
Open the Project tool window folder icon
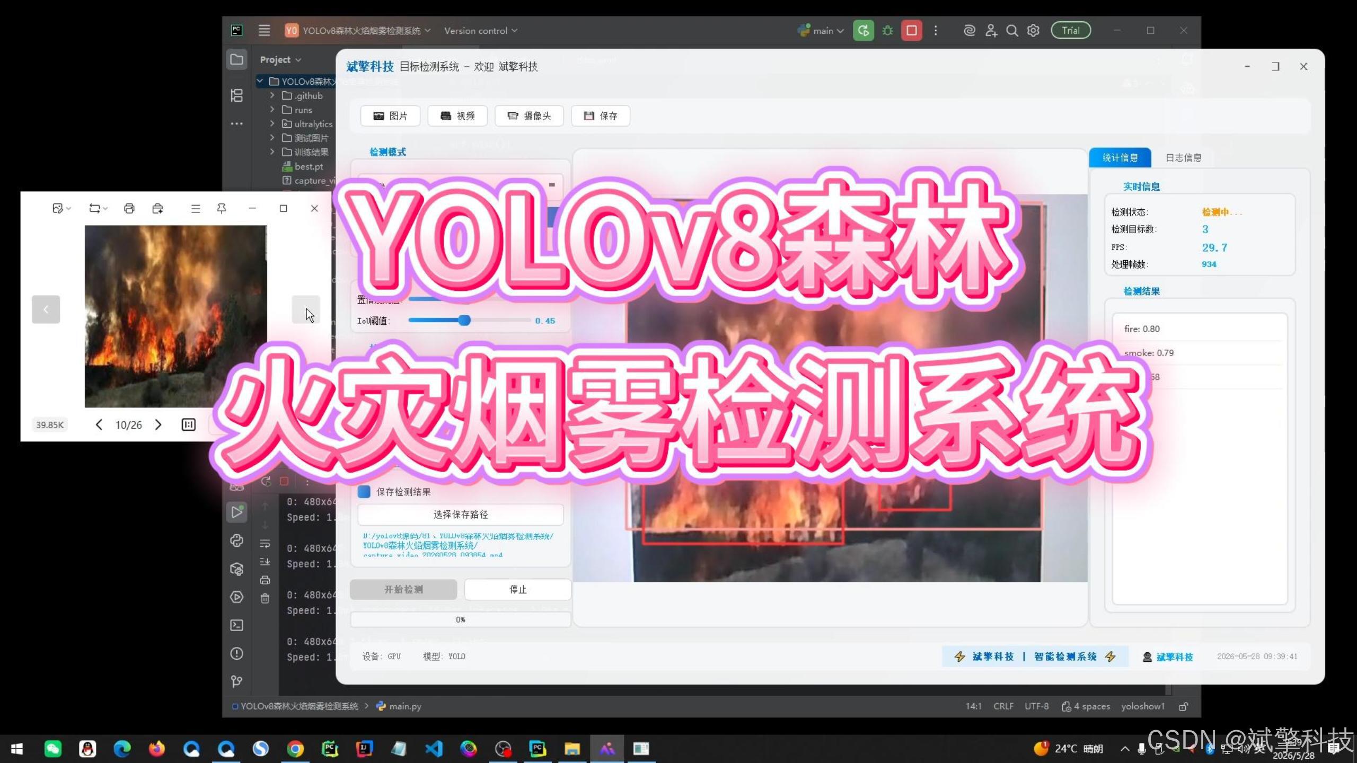(236, 59)
